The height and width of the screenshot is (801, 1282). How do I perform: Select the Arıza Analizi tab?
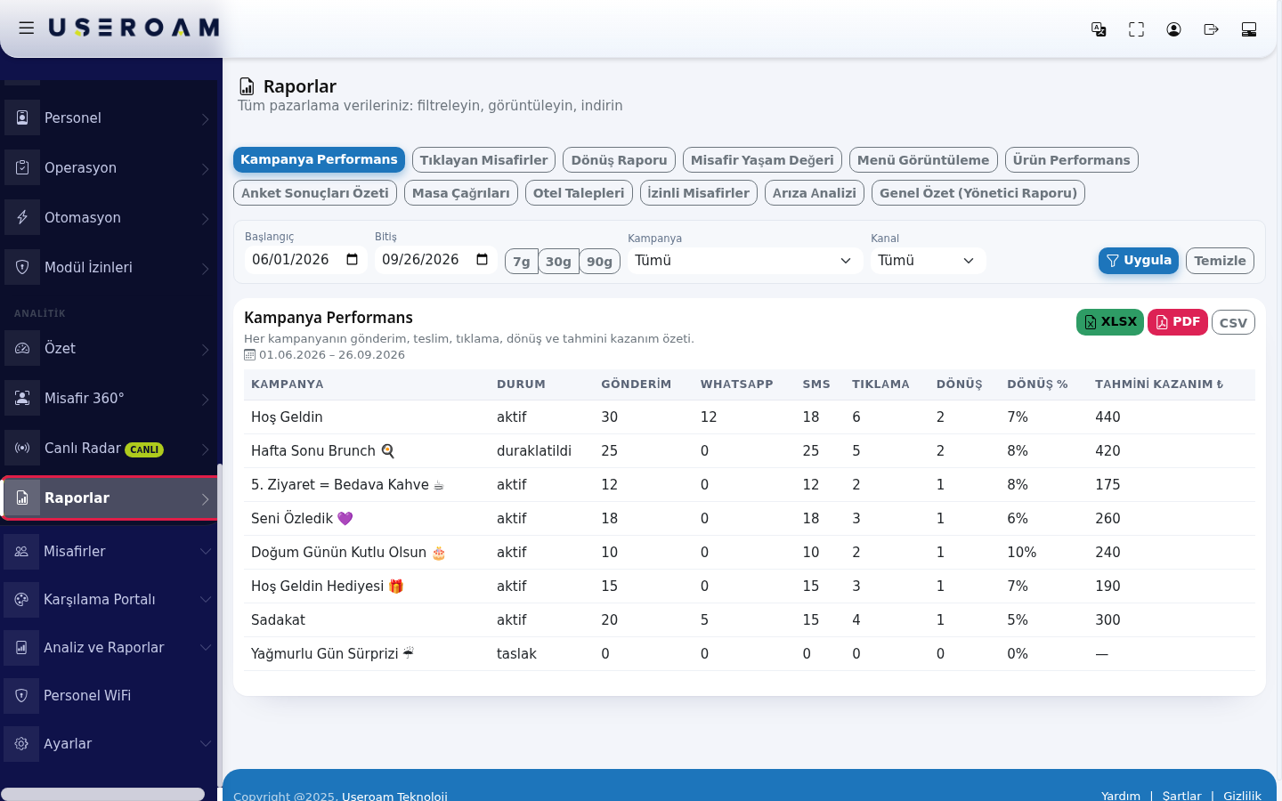815,193
